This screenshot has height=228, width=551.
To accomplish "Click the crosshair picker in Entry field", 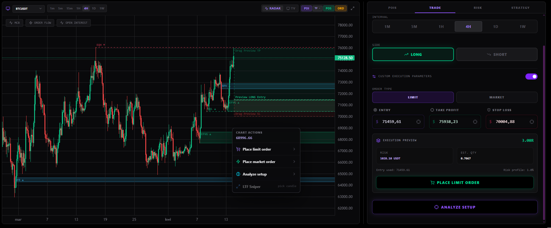I will [x=418, y=122].
